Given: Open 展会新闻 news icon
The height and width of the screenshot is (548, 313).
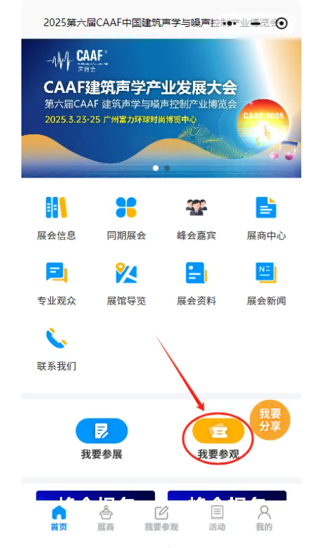Looking at the screenshot, I should (266, 273).
